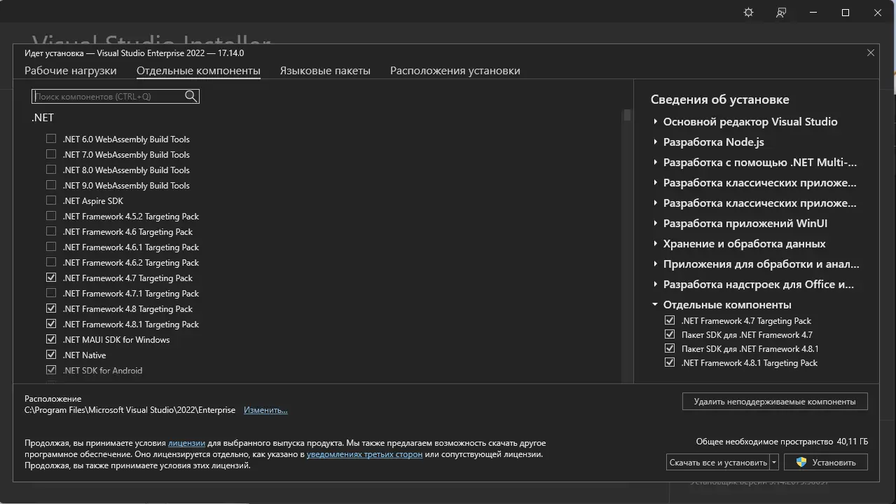Close the installation dialog with X

[x=871, y=53]
